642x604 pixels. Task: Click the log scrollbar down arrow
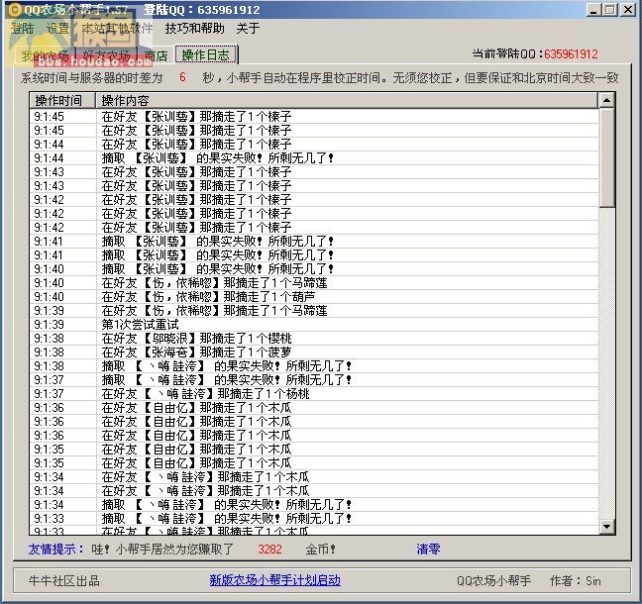click(x=606, y=527)
